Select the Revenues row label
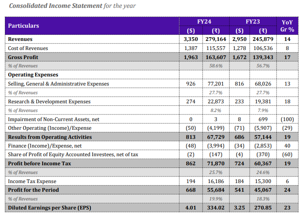 click(20, 39)
